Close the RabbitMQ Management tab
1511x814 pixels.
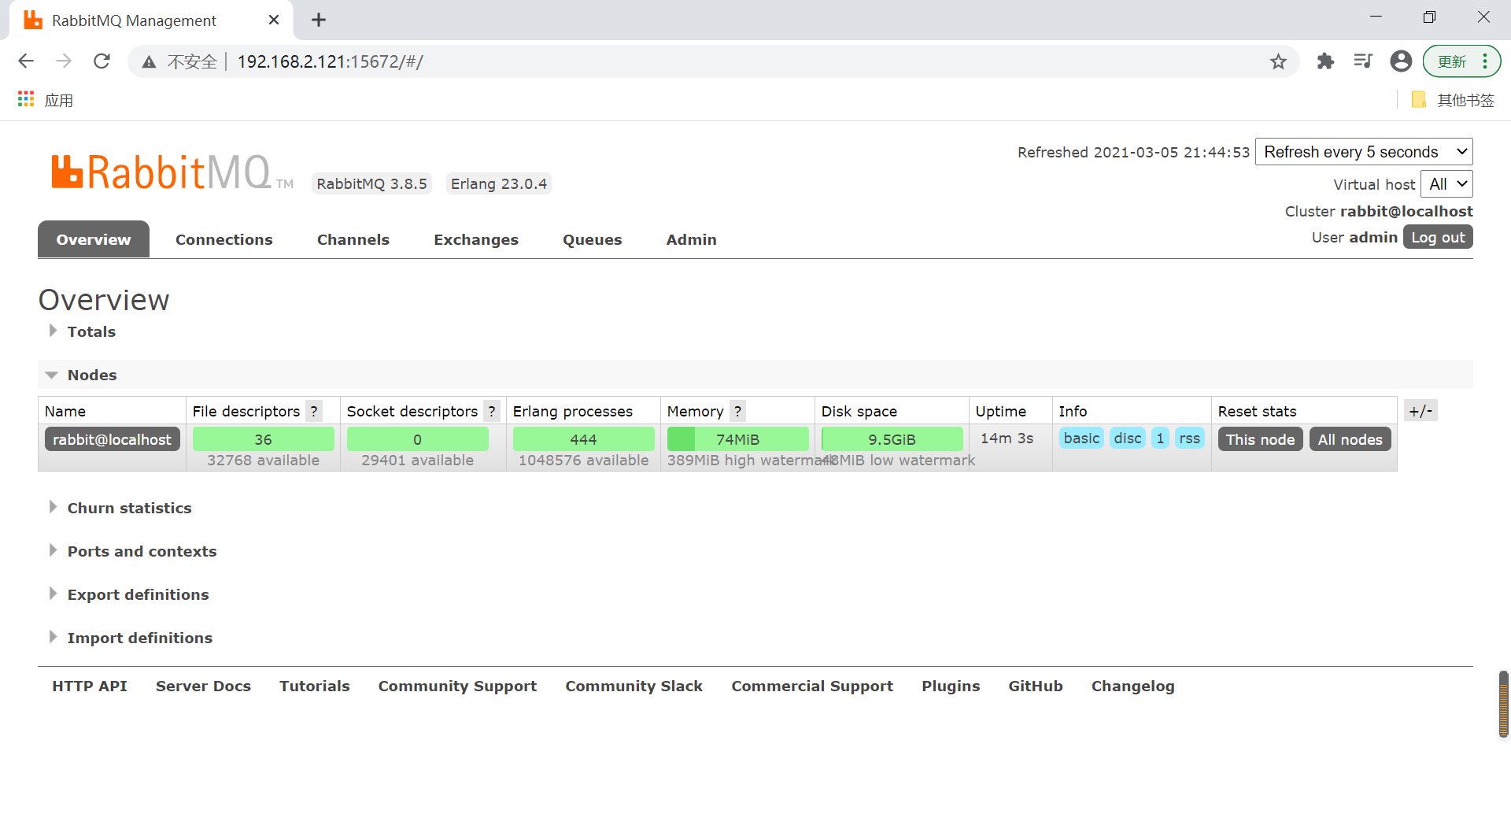pyautogui.click(x=274, y=20)
